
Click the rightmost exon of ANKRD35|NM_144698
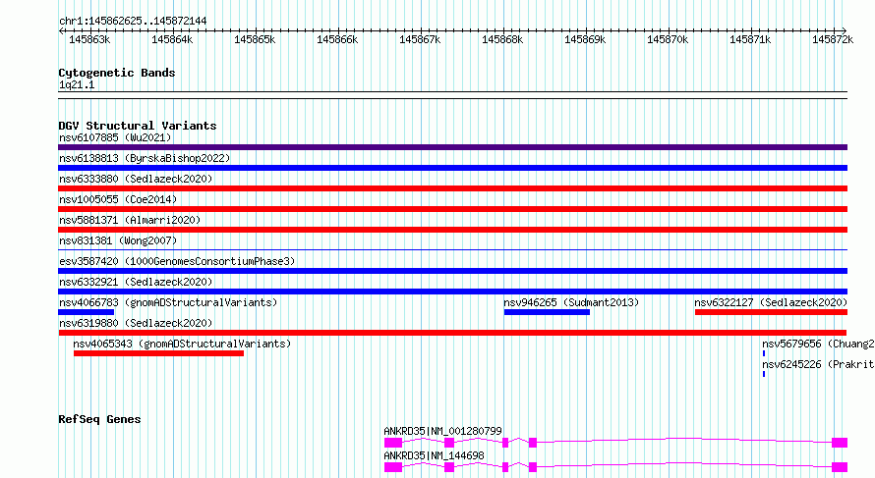click(x=840, y=467)
